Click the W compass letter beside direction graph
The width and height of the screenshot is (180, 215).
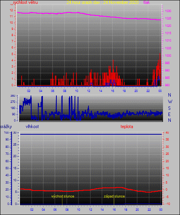(x=170, y=102)
